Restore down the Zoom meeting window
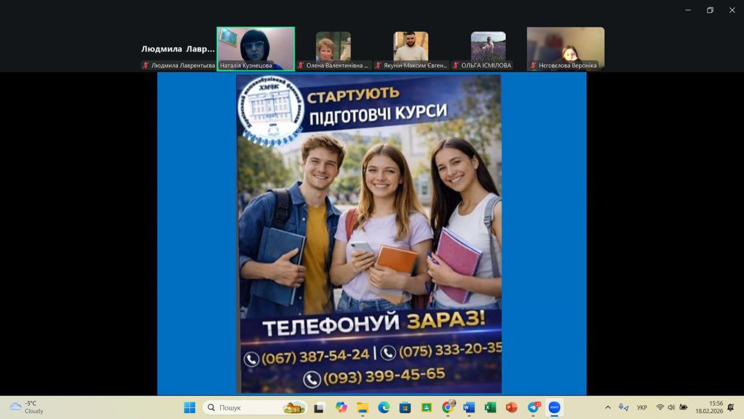The width and height of the screenshot is (744, 419). click(710, 10)
